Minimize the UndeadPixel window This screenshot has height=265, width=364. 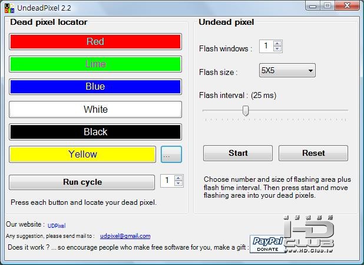click(x=313, y=6)
